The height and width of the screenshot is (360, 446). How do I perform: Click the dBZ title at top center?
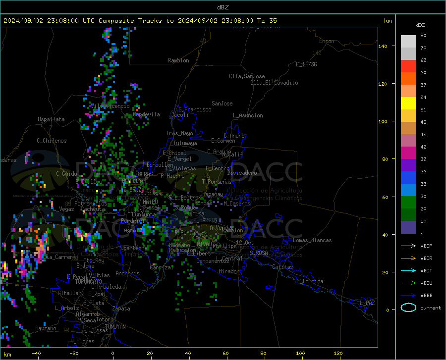pos(223,7)
